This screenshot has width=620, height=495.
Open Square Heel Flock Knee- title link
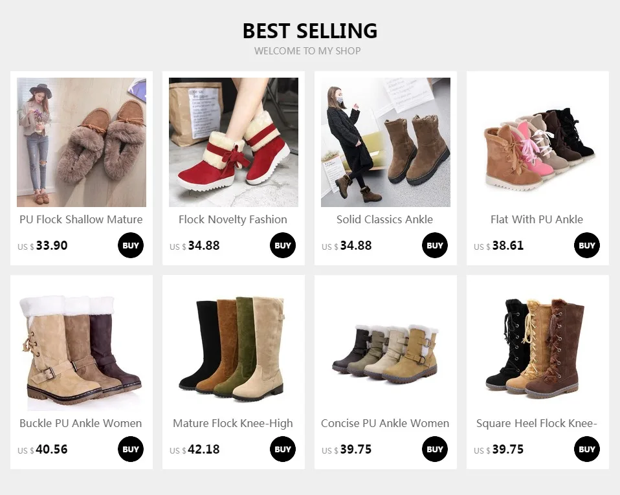coord(537,423)
